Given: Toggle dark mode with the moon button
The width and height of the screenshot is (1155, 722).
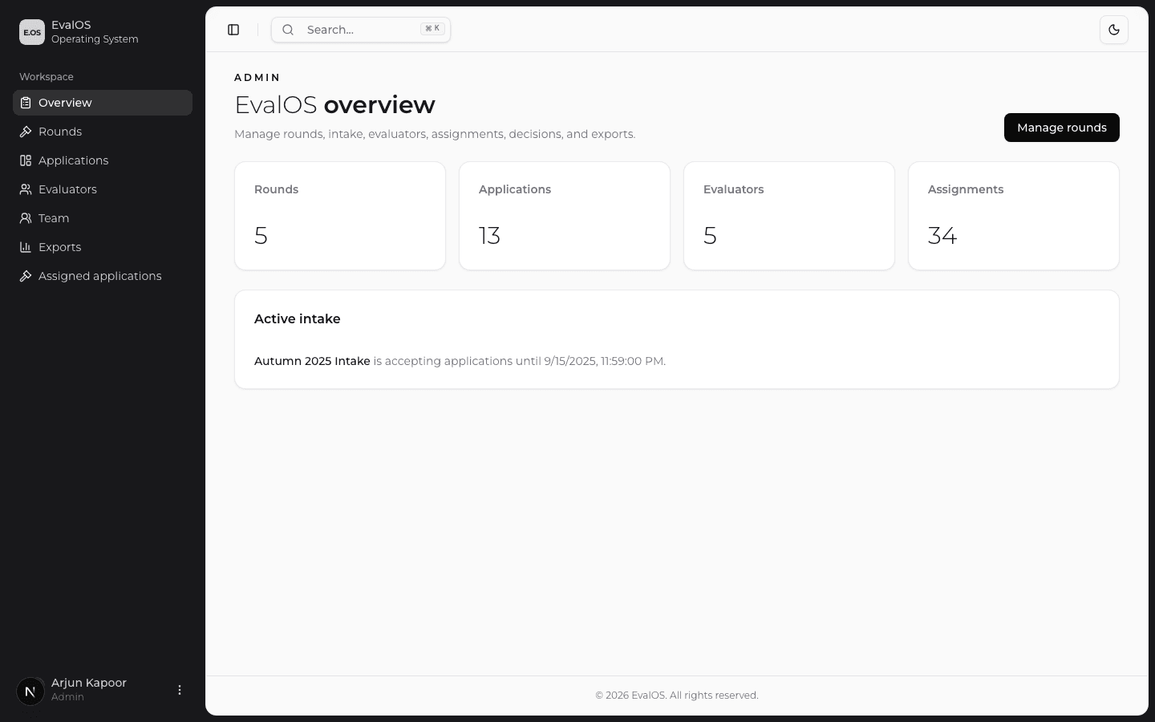Looking at the screenshot, I should [1114, 30].
